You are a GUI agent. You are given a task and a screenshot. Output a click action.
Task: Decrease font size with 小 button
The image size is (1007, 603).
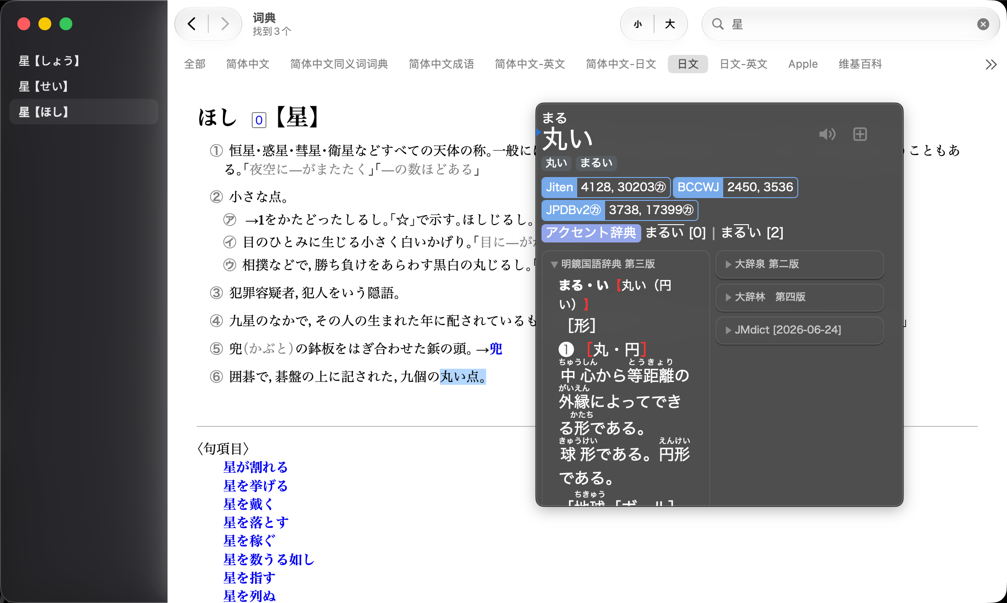638,24
